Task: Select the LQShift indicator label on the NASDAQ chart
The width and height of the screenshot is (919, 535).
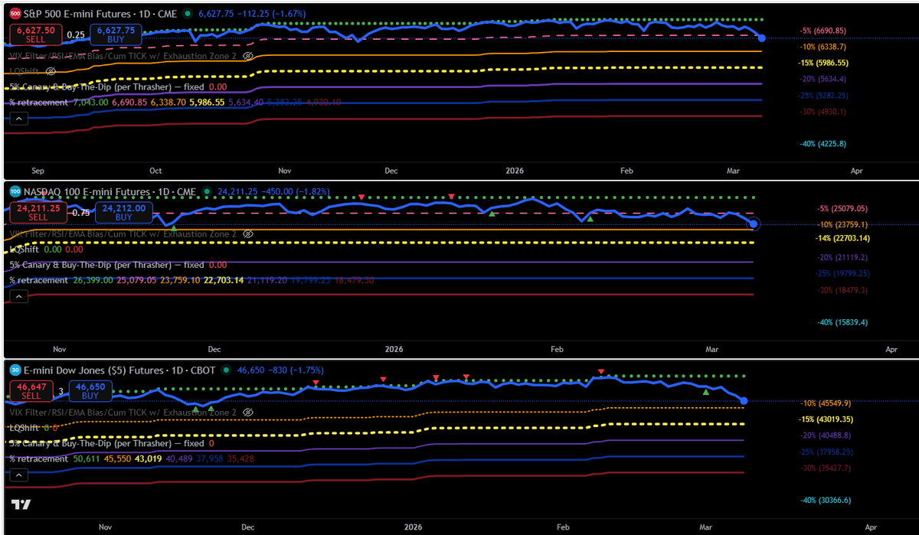Action: [25, 250]
